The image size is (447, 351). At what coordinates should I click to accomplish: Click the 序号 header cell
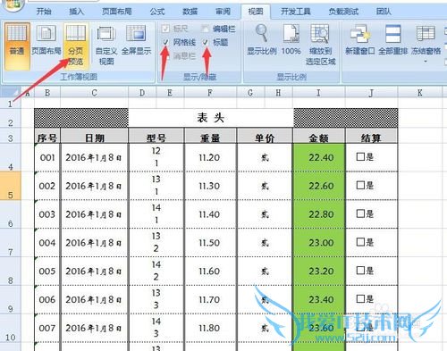[47, 137]
